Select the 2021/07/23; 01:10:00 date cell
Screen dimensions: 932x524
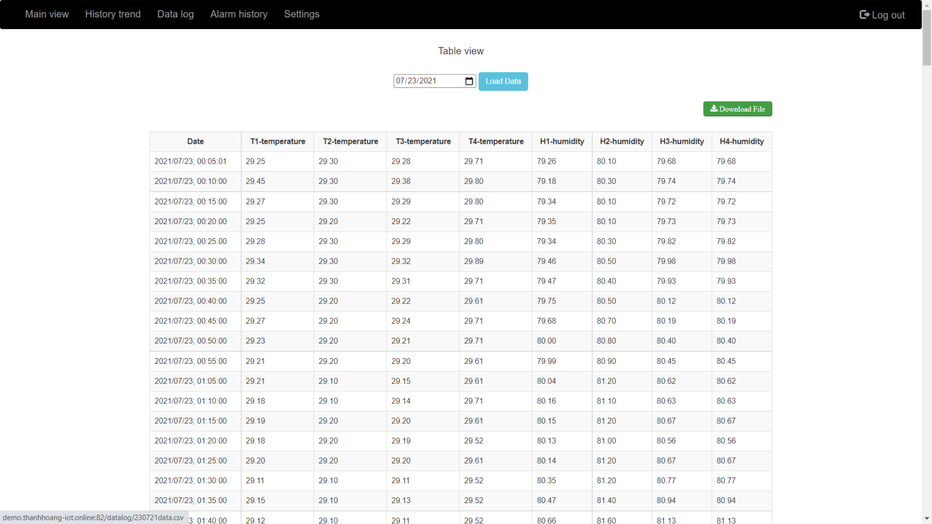pyautogui.click(x=196, y=401)
